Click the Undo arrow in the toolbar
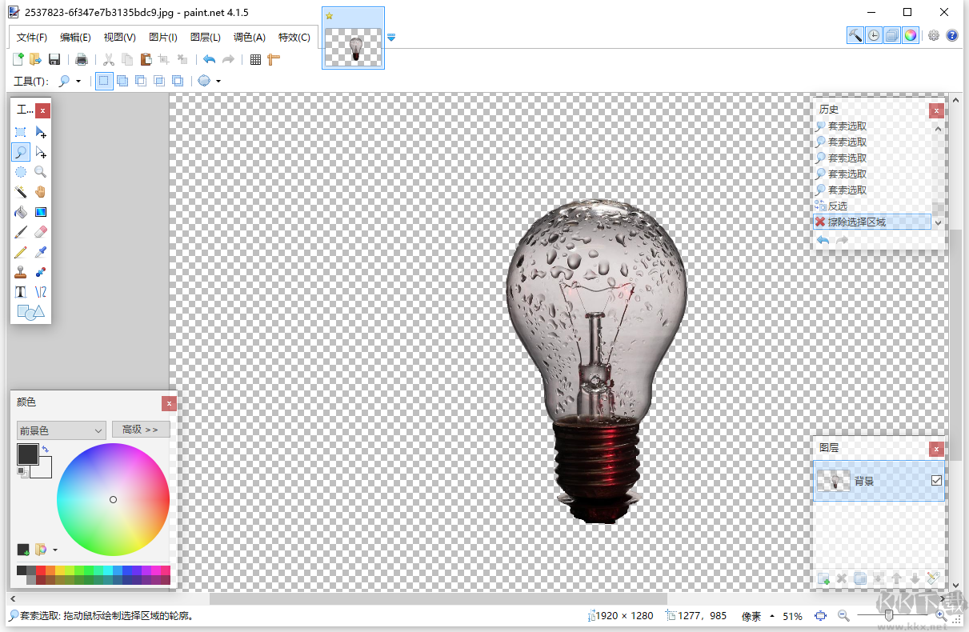 pyautogui.click(x=207, y=58)
